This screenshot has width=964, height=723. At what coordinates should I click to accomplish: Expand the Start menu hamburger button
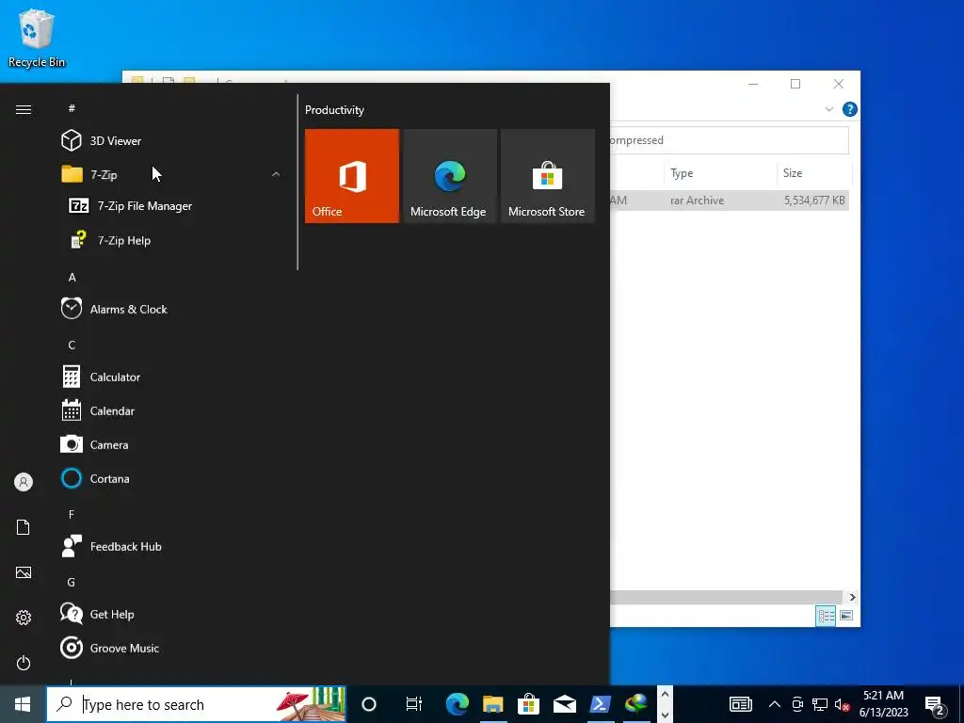[24, 109]
